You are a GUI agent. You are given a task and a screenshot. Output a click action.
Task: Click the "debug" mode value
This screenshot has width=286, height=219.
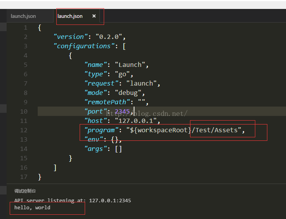click(x=128, y=93)
